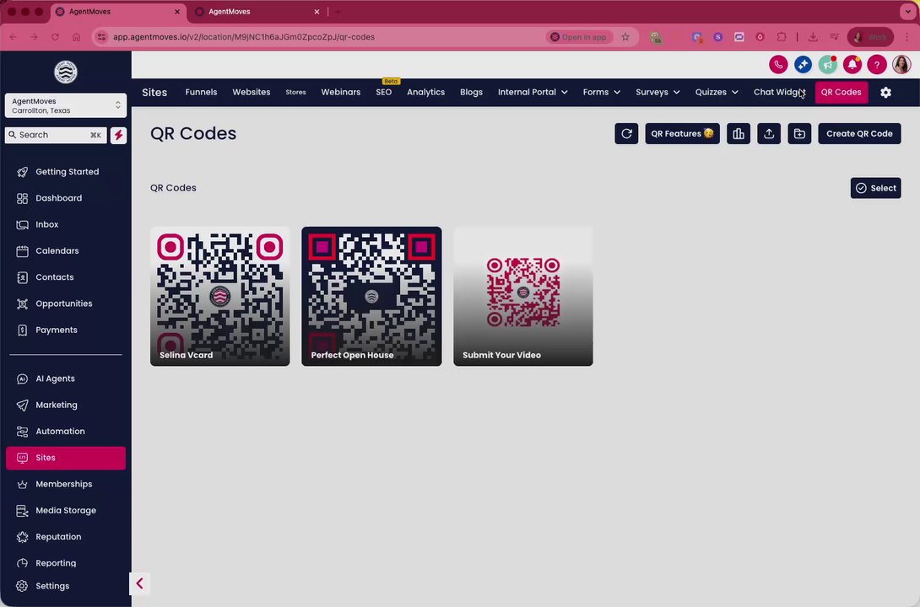This screenshot has width=920, height=607.
Task: Expand the Internal Portal dropdown
Action: pos(533,92)
